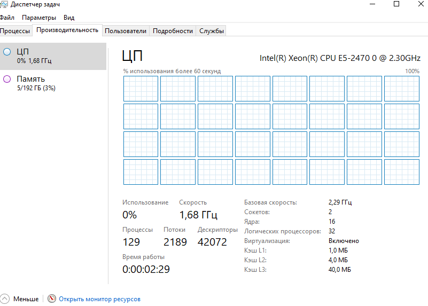Minimize the Task Manager window
The height and width of the screenshot is (306, 428).
point(372,4)
